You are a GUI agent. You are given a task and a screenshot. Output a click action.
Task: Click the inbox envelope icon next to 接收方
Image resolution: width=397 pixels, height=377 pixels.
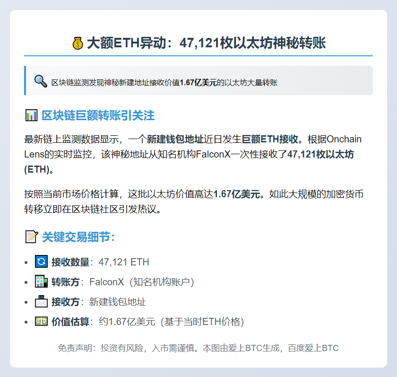(41, 301)
